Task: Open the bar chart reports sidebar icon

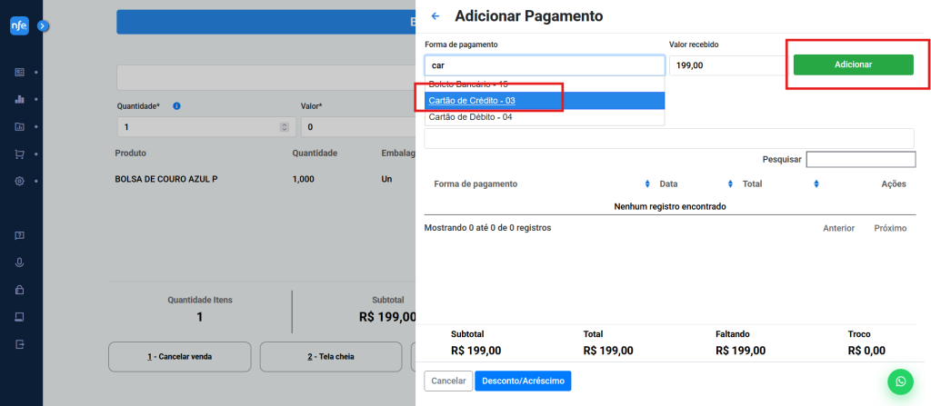Action: click(19, 99)
